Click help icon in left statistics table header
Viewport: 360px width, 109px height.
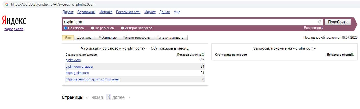pos(203,54)
